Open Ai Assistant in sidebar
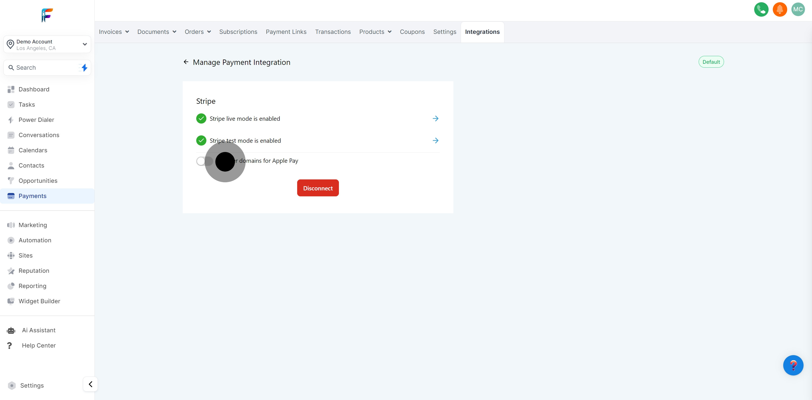The image size is (812, 400). pyautogui.click(x=38, y=330)
